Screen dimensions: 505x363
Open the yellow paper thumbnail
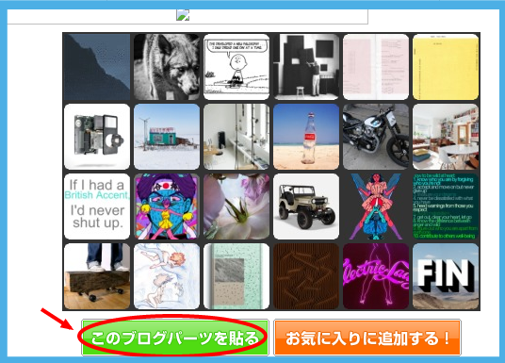tap(446, 67)
